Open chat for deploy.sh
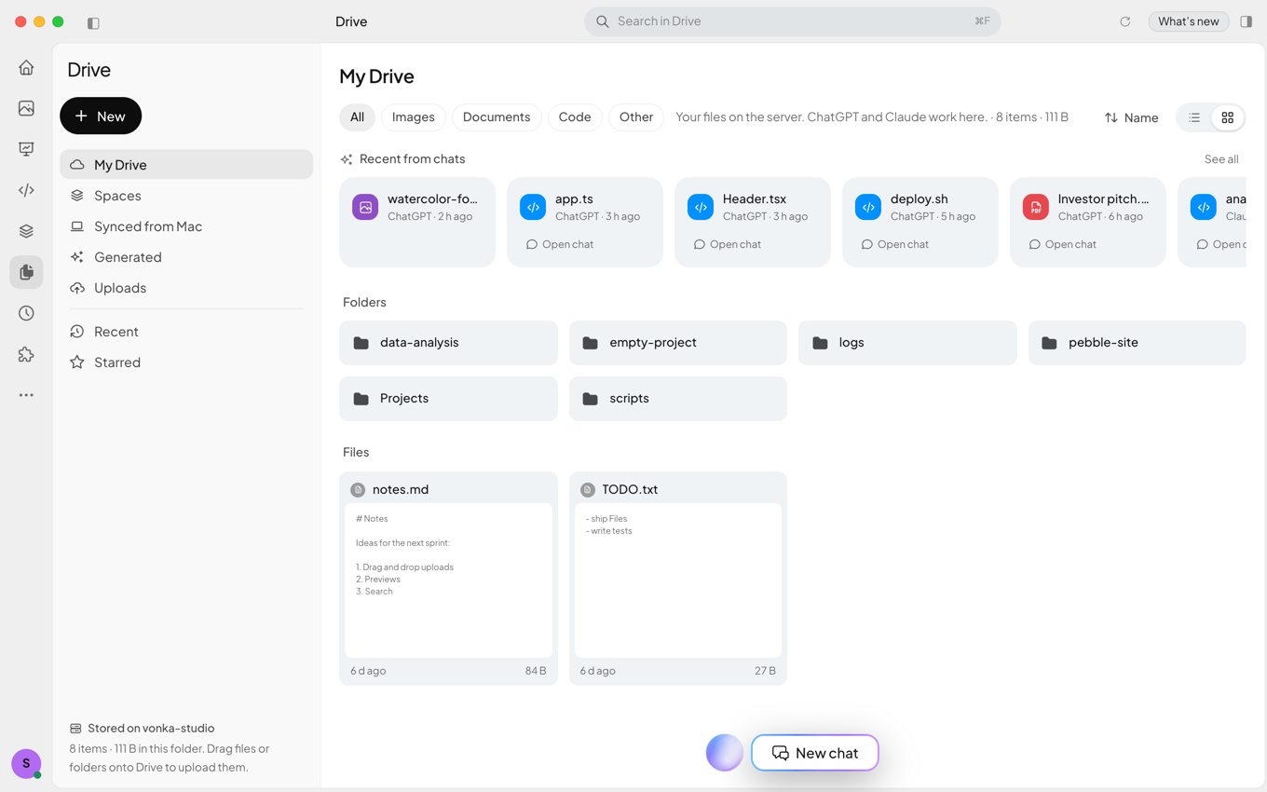This screenshot has height=792, width=1267. pos(895,244)
